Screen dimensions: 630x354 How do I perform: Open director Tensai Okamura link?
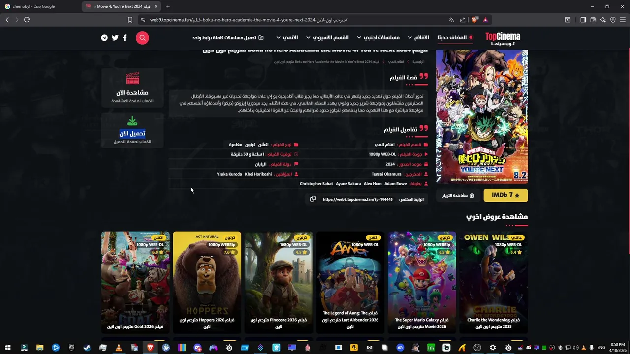[x=386, y=174]
